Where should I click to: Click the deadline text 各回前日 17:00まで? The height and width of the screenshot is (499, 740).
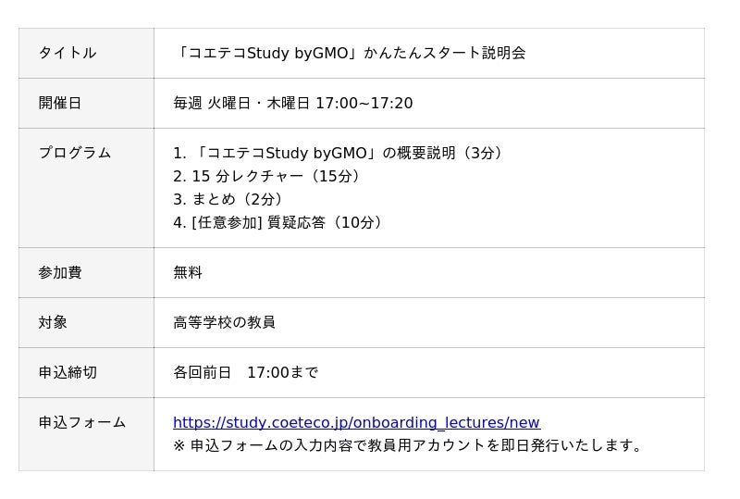(x=245, y=372)
